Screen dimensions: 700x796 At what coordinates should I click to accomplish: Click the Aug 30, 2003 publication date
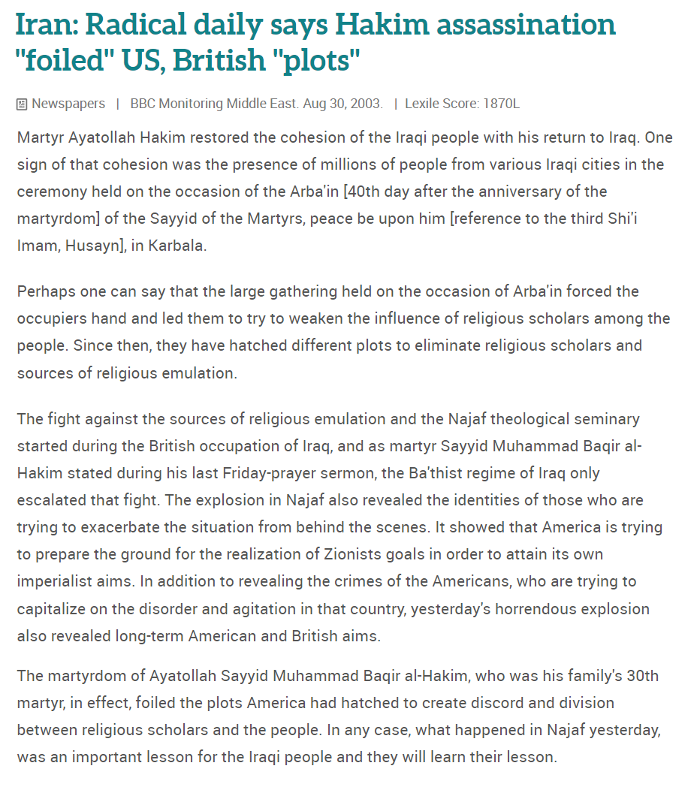pyautogui.click(x=343, y=104)
